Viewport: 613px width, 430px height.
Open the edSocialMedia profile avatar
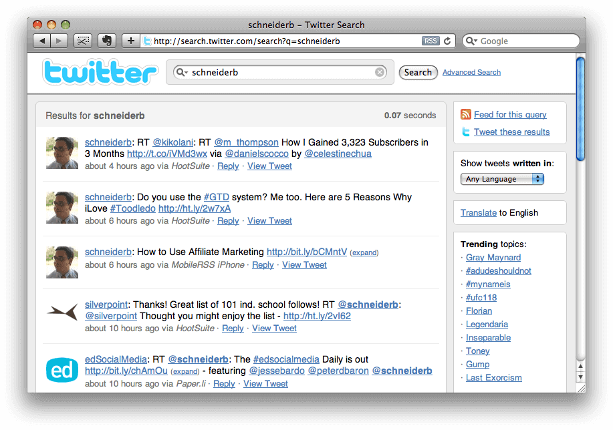click(x=62, y=371)
